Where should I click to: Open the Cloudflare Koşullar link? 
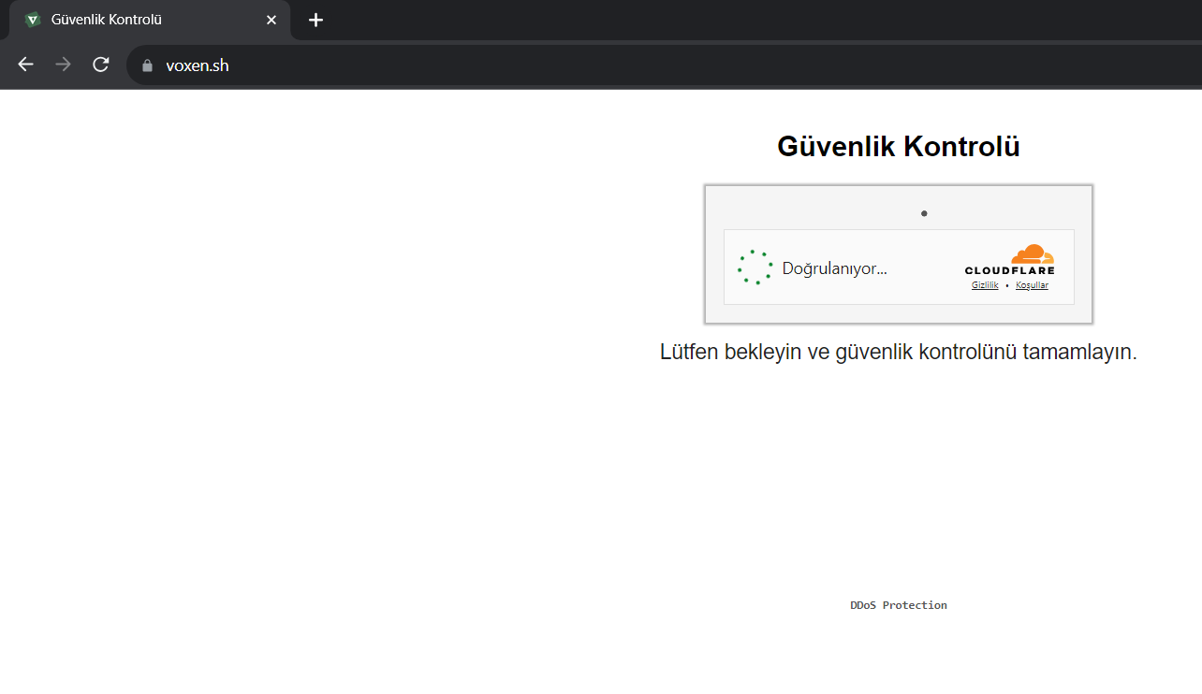click(1032, 285)
